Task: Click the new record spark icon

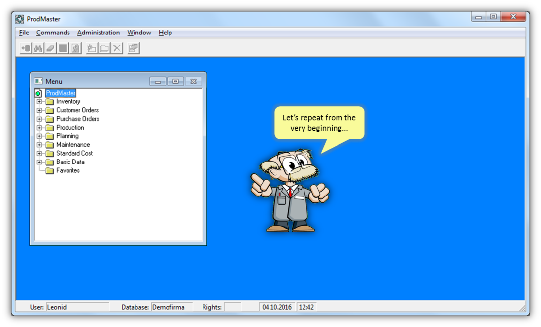Action: (x=92, y=48)
